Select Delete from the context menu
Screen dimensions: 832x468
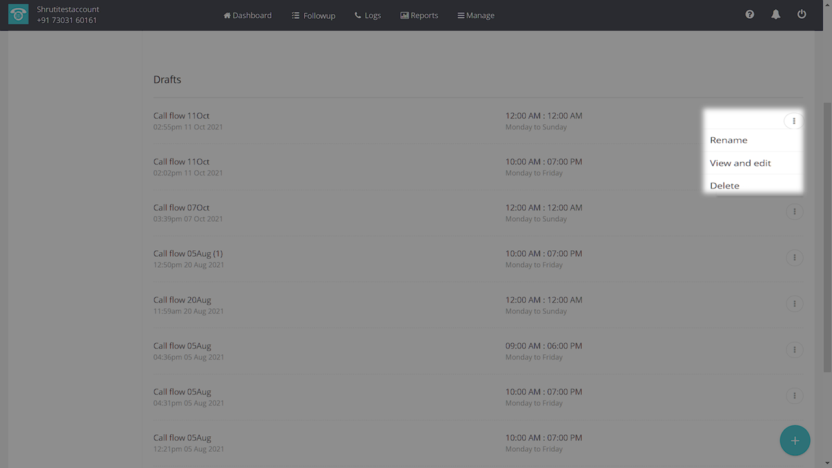725,186
